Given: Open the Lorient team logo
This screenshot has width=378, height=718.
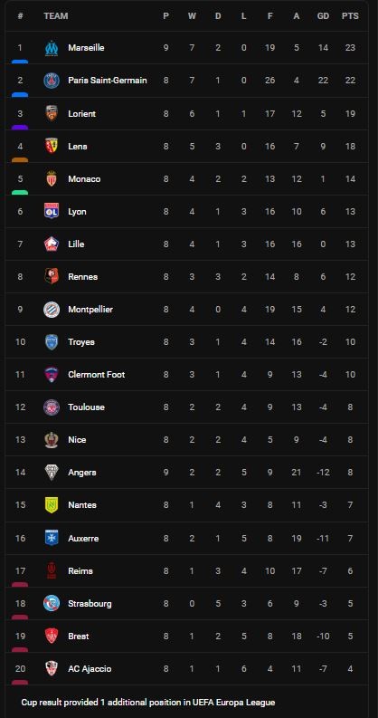Looking at the screenshot, I should point(52,113).
